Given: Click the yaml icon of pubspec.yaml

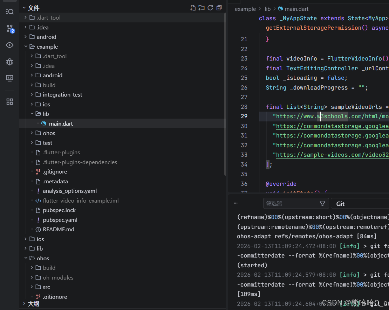Looking at the screenshot, I should click(x=38, y=220).
